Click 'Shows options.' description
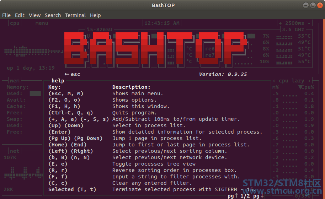The height and width of the screenshot is (199, 325). click(x=134, y=100)
